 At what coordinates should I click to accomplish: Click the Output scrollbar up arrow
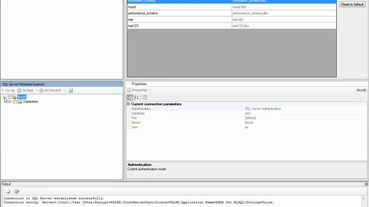click(363, 198)
